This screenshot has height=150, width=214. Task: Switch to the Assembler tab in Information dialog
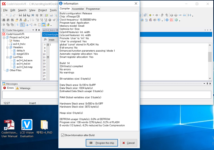(78, 9)
